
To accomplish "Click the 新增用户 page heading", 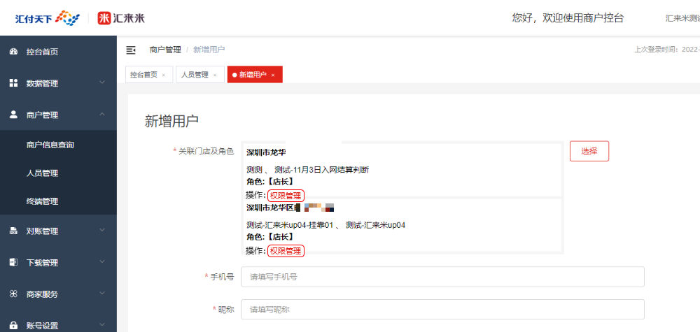I will click(x=171, y=121).
